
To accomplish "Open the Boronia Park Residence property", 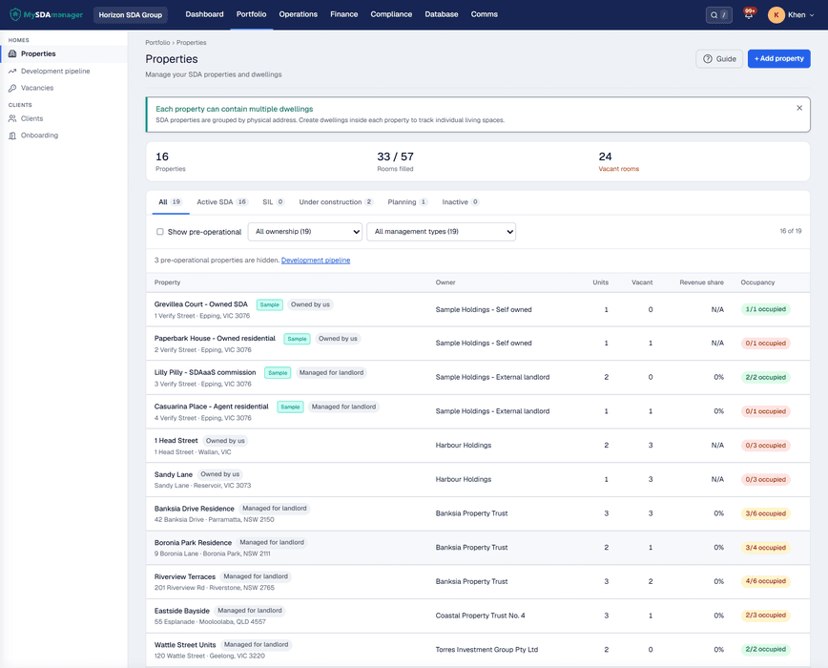I will (x=193, y=543).
